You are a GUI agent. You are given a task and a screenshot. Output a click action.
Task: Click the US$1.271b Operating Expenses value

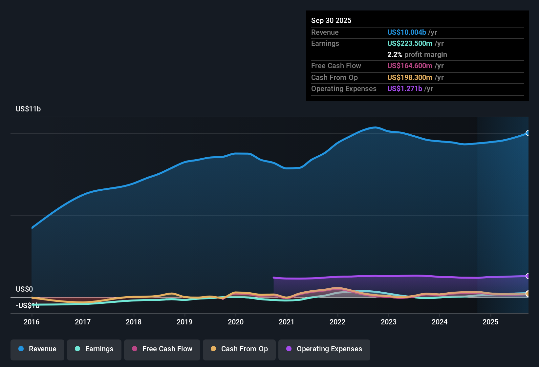(404, 88)
